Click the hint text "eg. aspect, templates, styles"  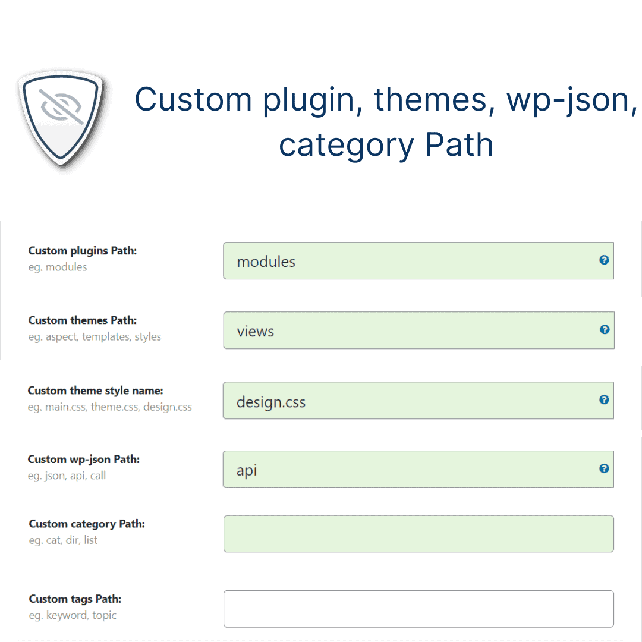click(x=95, y=337)
